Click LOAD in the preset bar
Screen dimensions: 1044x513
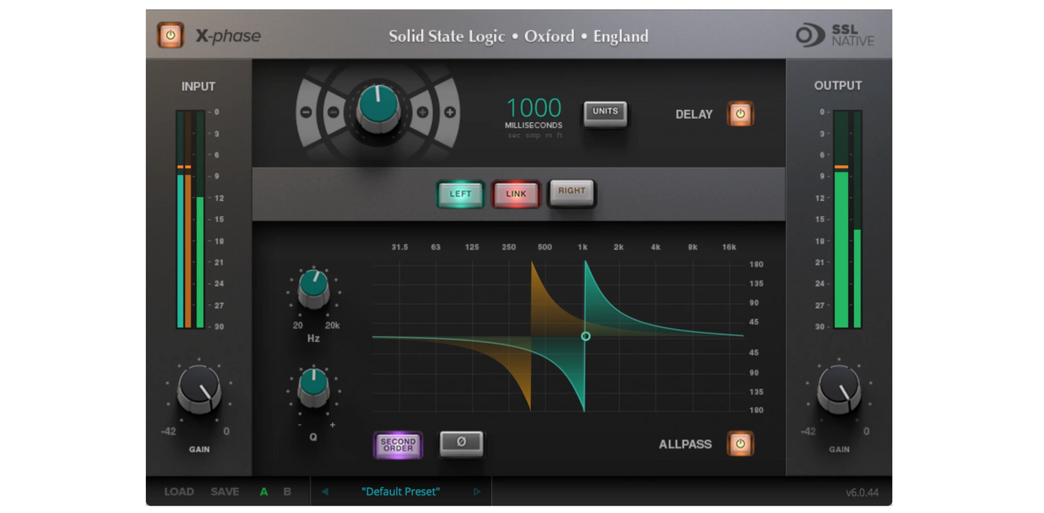coord(179,492)
